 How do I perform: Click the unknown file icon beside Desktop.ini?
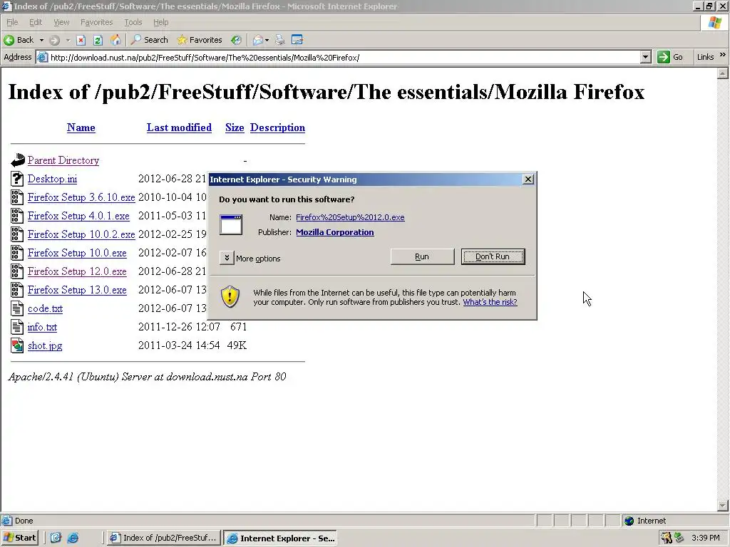17,179
